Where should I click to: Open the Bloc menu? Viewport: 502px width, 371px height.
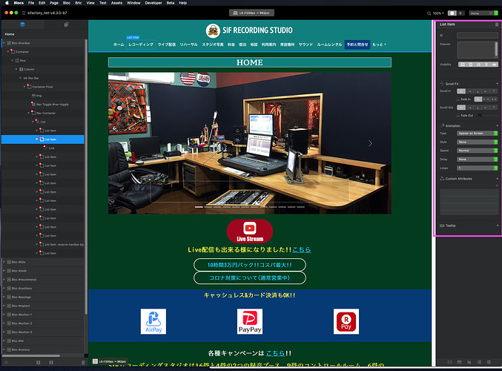[67, 3]
